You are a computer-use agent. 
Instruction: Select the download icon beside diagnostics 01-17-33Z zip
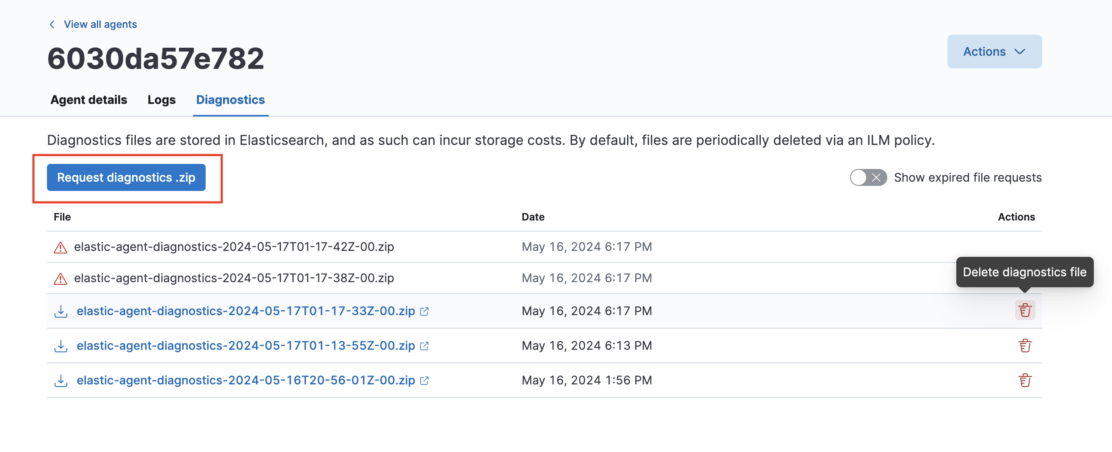click(61, 310)
